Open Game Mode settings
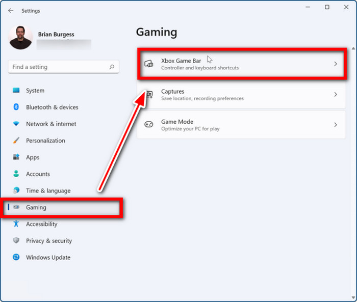 click(x=241, y=125)
